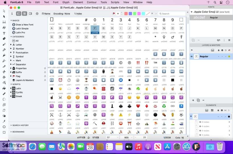Pick the red color flag swatch
The width and height of the screenshot is (233, 154).
(126, 14)
